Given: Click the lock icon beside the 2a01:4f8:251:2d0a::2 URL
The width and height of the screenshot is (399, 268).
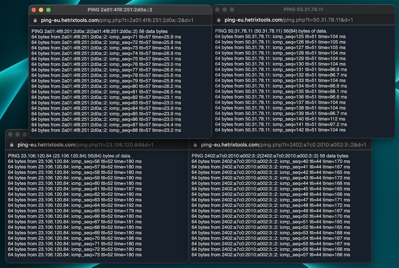Looking at the screenshot, I should 35,21.
